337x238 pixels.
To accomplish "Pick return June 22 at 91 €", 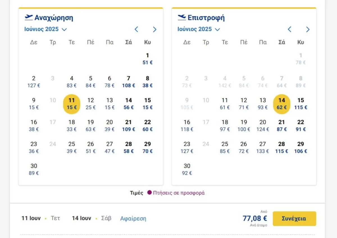I will 301,126.
